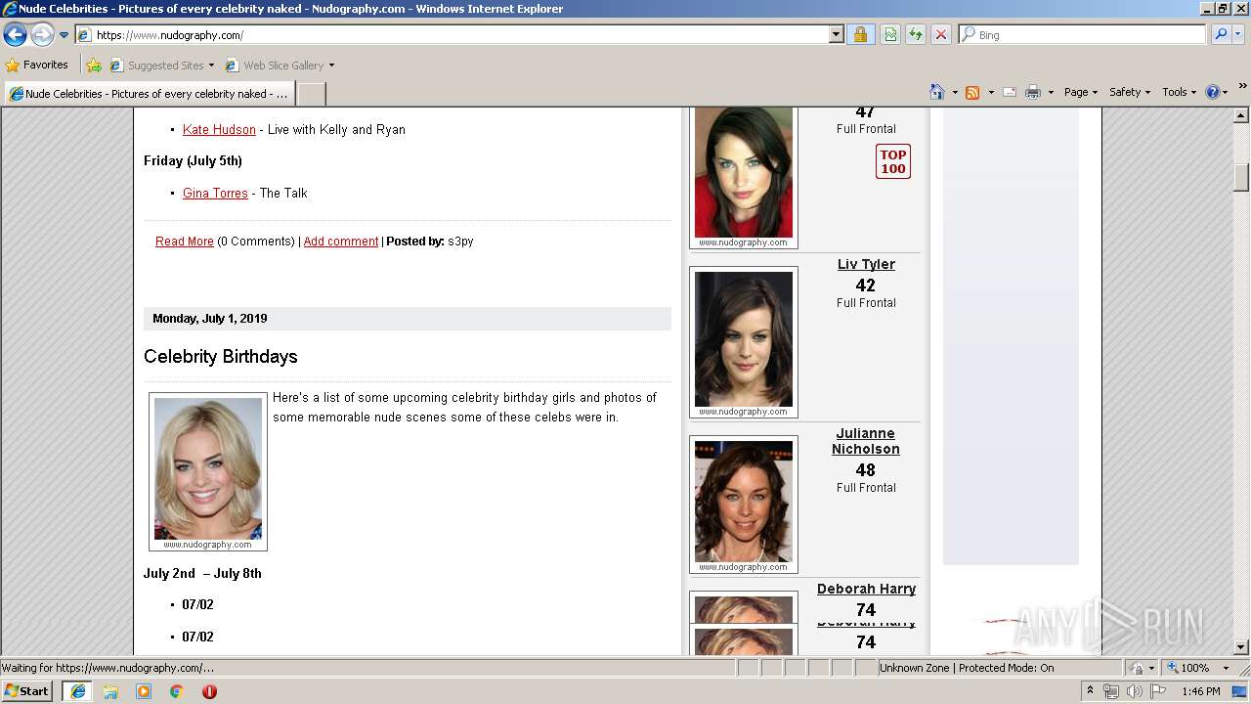Expand the zoom level dropdown arrow
This screenshot has height=704, width=1251.
click(x=1226, y=668)
